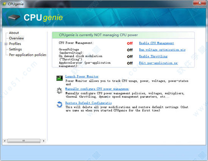The width and height of the screenshot is (208, 161).
Task: Open Manually configure CPU power management link
Action: click(97, 89)
